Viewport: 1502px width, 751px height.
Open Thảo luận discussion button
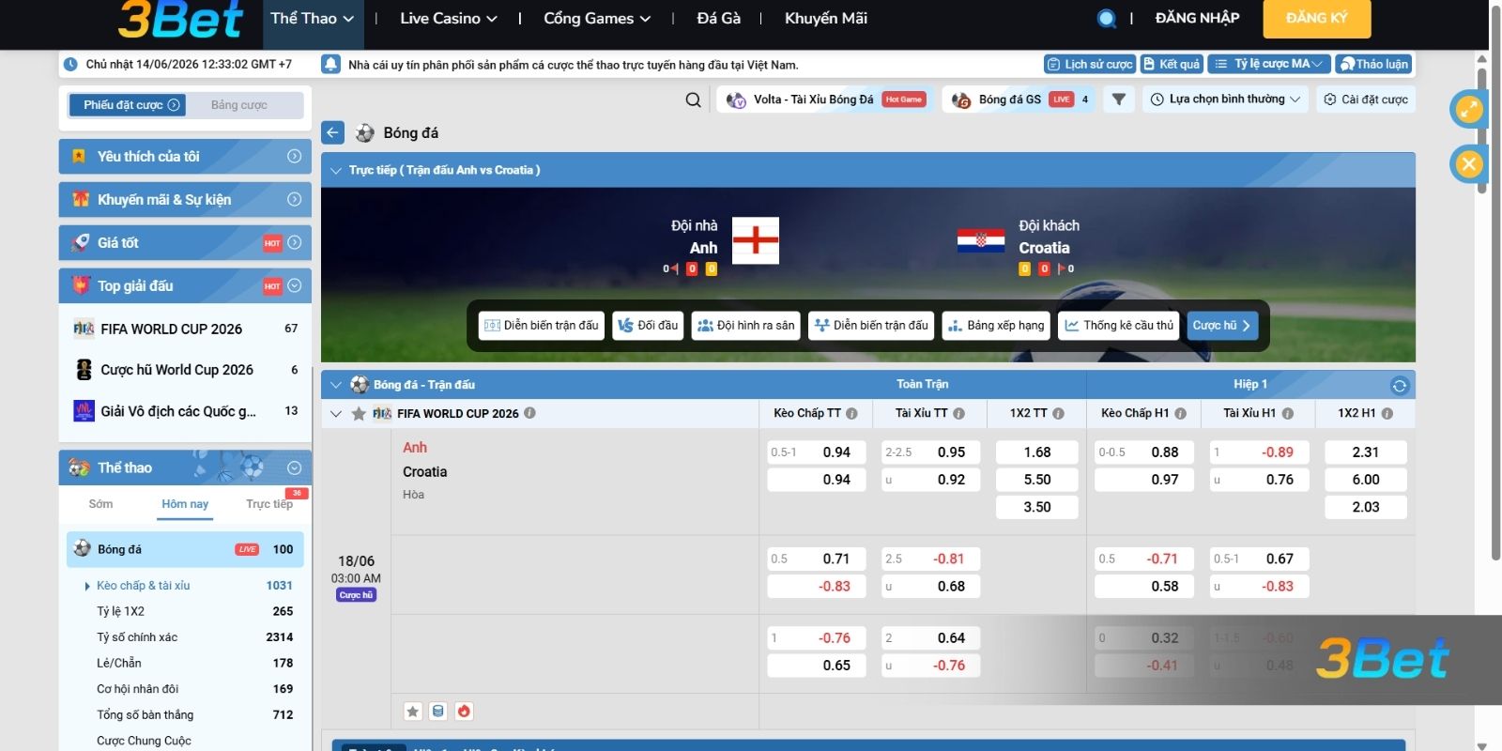pyautogui.click(x=1373, y=64)
